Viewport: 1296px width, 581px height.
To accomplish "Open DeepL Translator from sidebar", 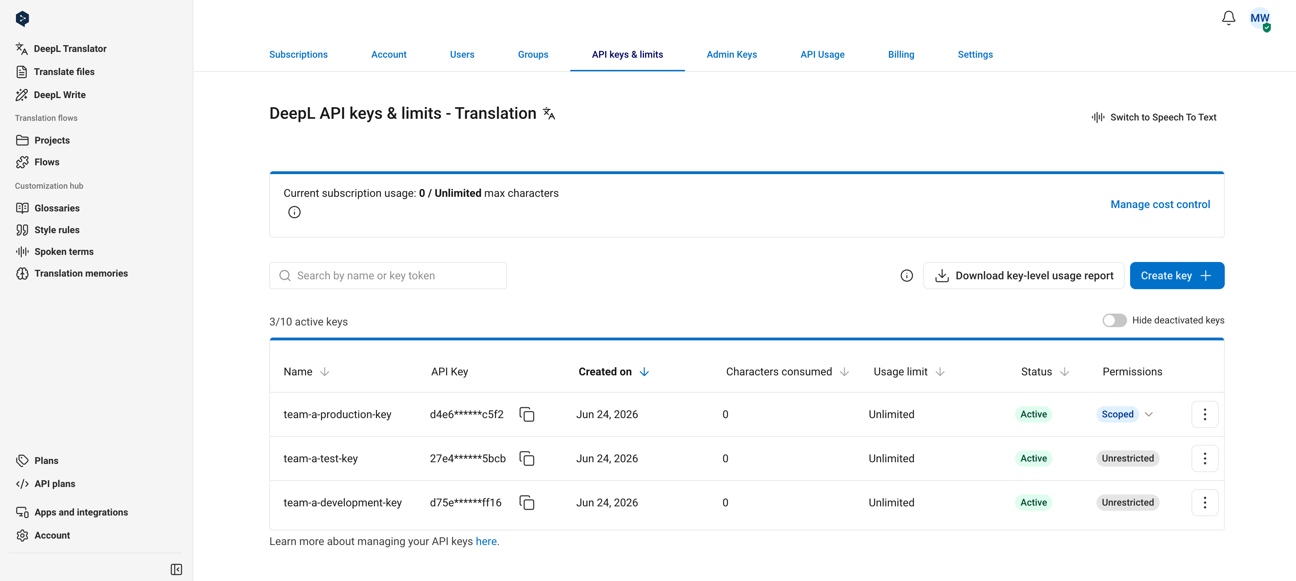I will click(x=61, y=49).
